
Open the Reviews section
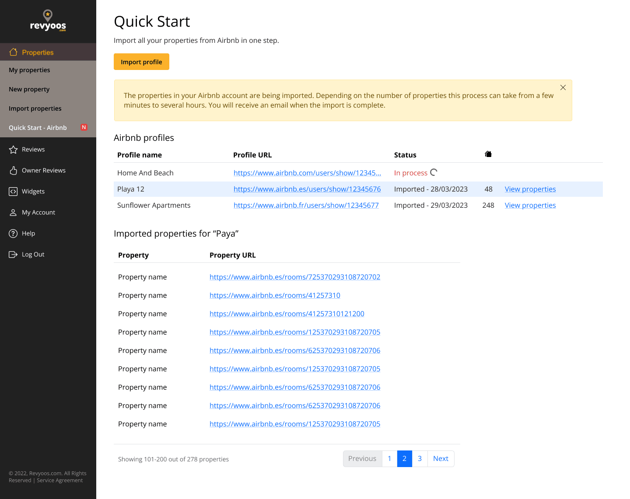(33, 150)
